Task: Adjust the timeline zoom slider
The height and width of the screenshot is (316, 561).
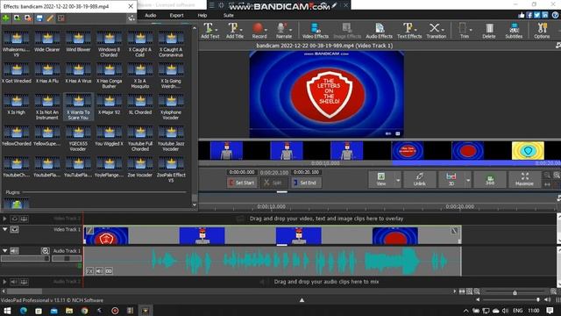Action: click(515, 292)
